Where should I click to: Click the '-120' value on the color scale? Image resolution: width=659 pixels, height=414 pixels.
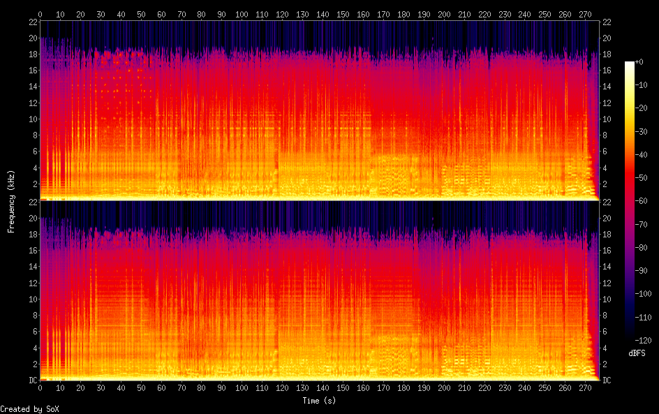(644, 341)
